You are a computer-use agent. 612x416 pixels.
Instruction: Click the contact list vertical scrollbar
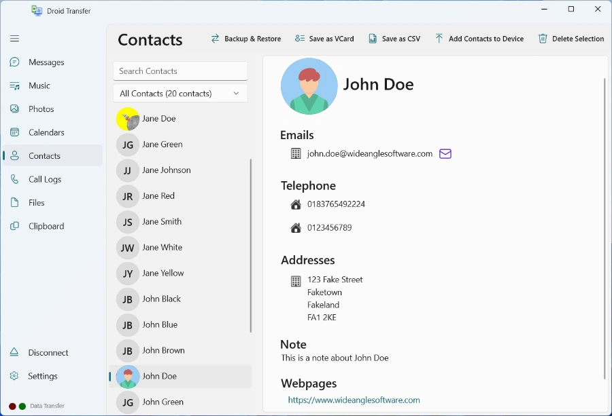[251, 244]
